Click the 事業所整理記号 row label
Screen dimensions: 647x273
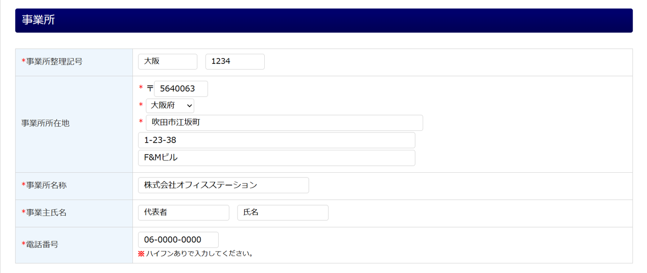coord(54,62)
